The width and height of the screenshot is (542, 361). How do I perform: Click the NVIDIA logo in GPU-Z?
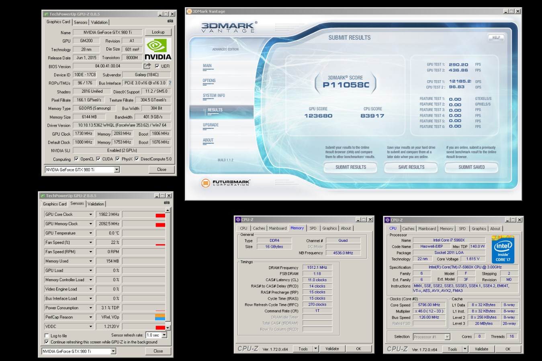(158, 49)
